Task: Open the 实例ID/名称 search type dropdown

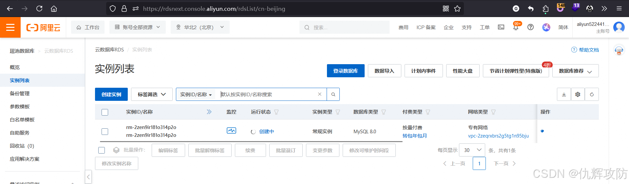Action: coord(196,94)
